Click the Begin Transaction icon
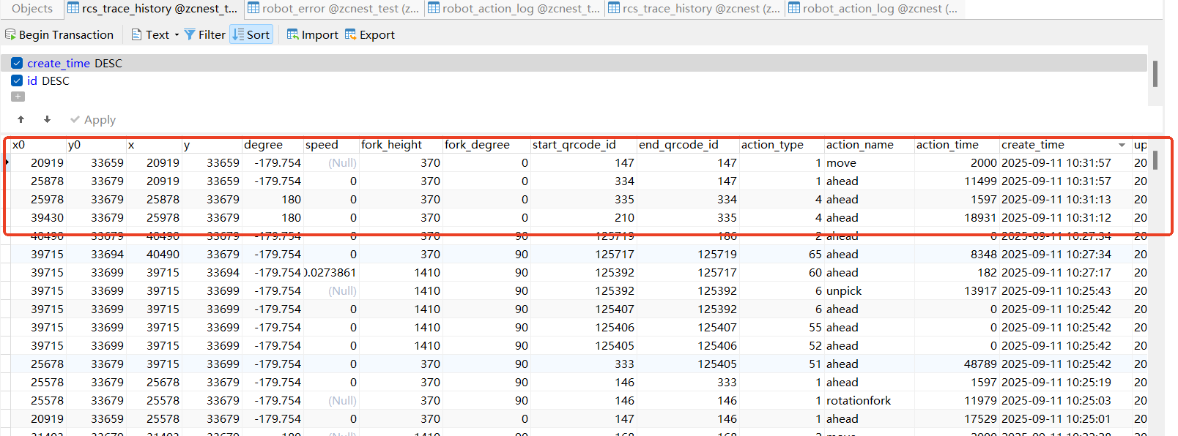 tap(10, 34)
